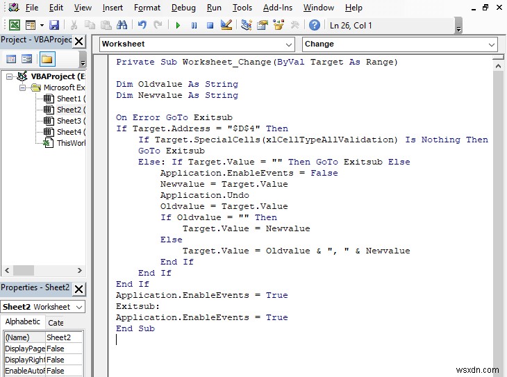Click the View Object icon in Project pane
507x377 pixels.
point(27,59)
